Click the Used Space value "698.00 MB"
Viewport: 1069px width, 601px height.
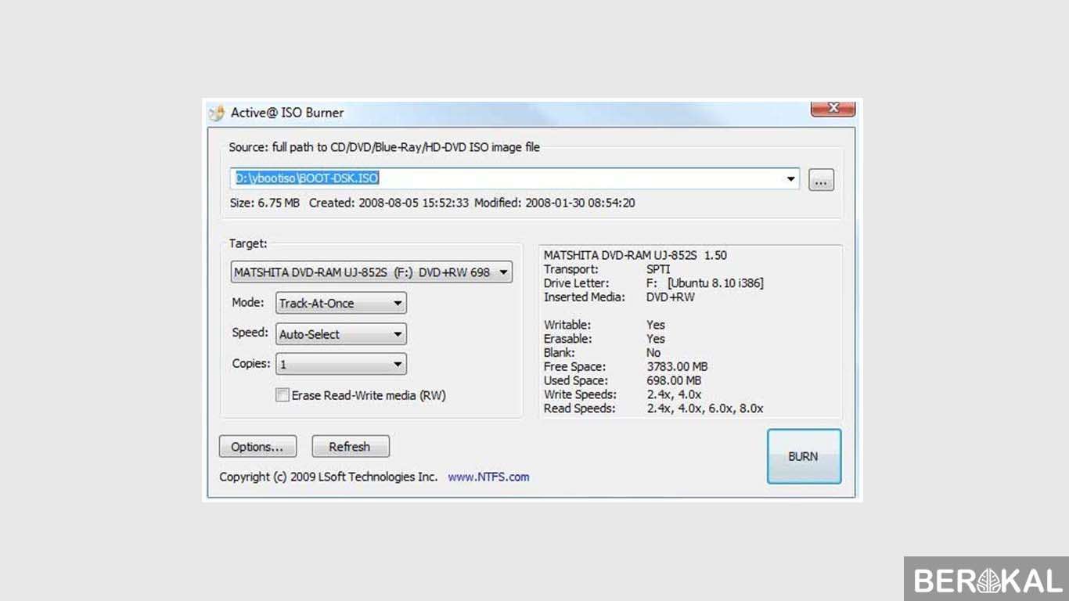(x=675, y=380)
